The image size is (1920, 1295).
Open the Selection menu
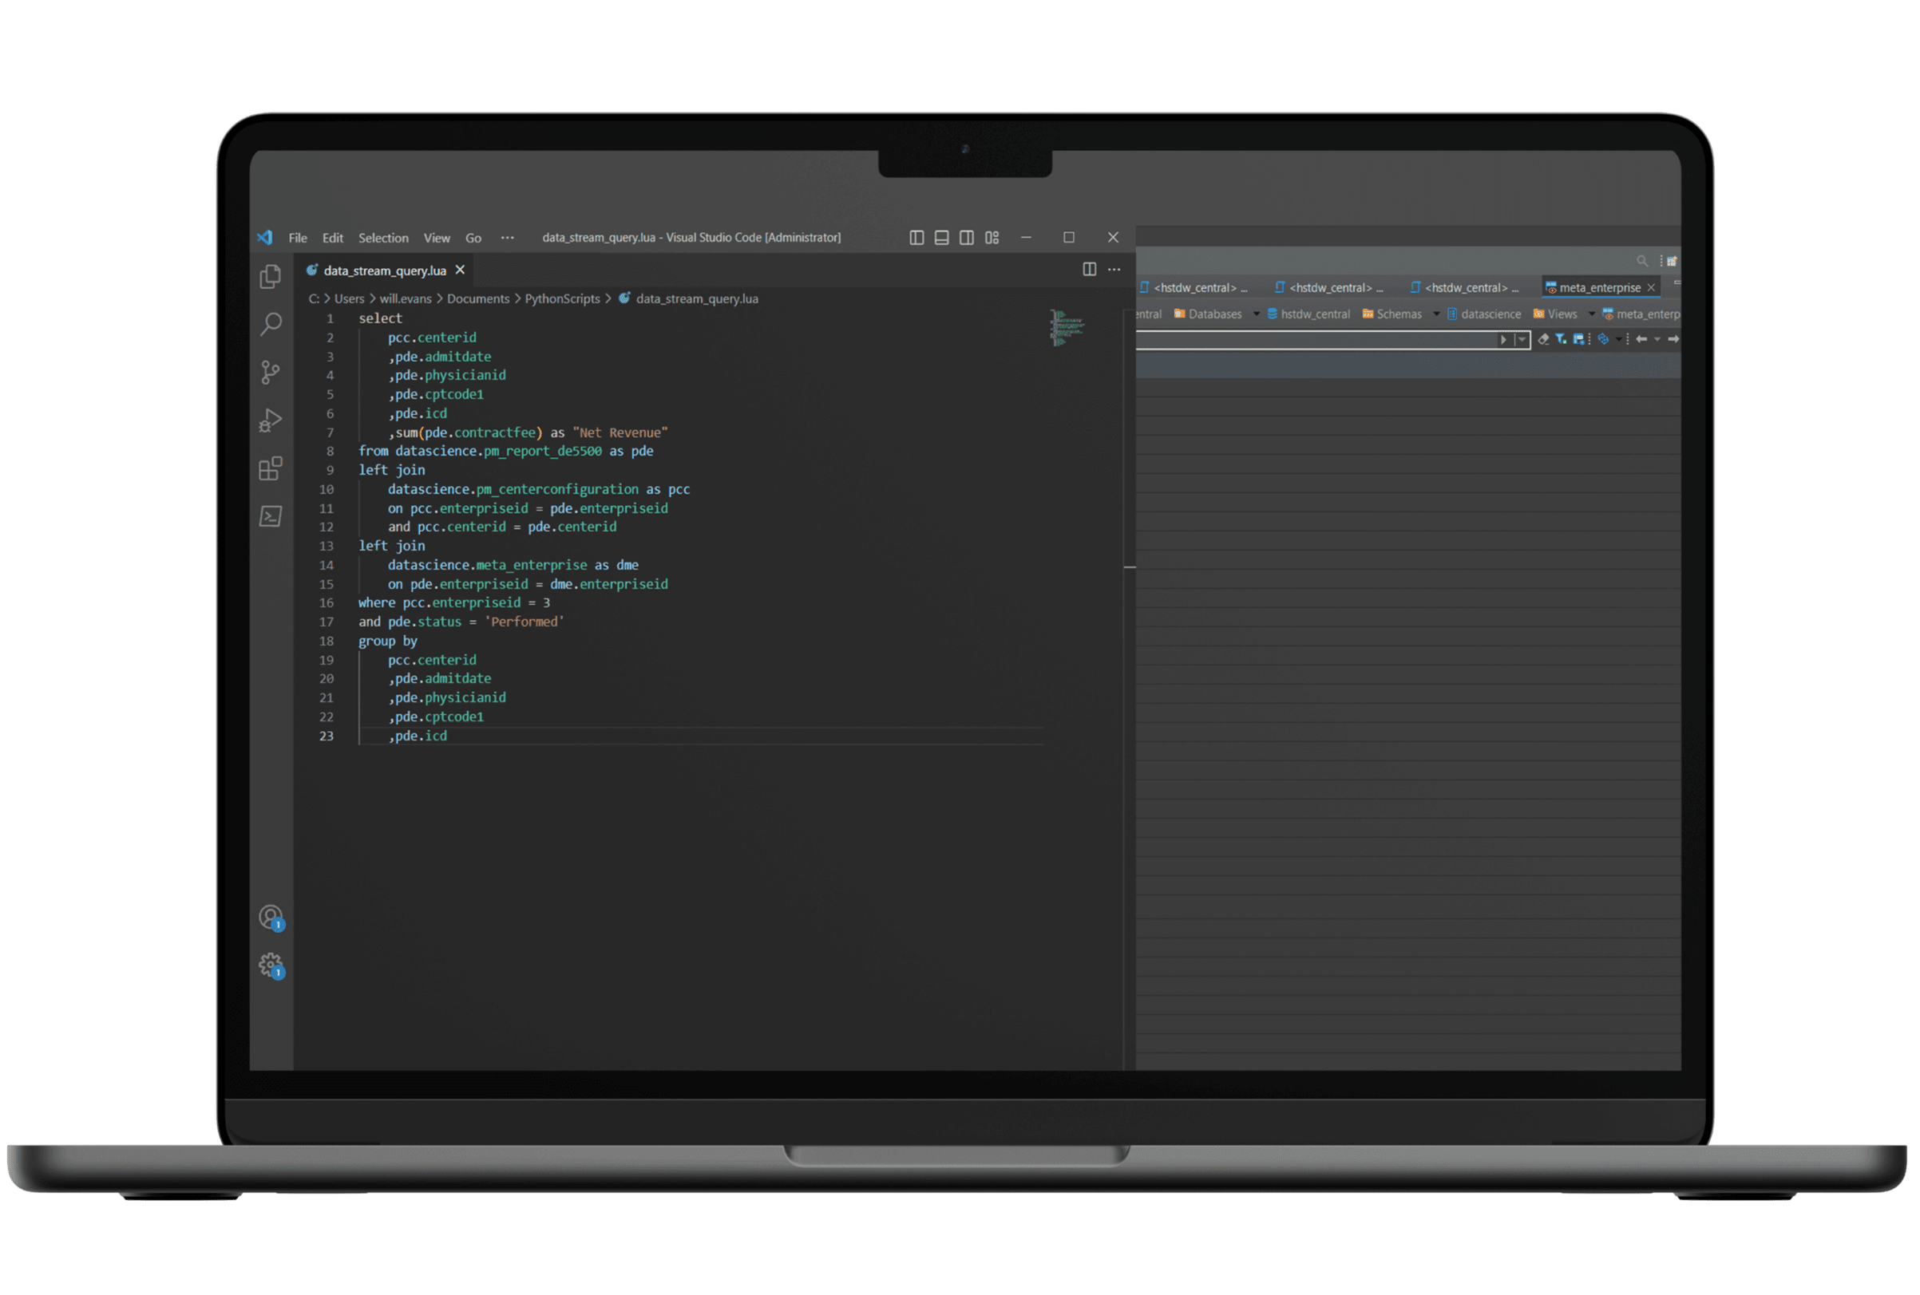(383, 238)
